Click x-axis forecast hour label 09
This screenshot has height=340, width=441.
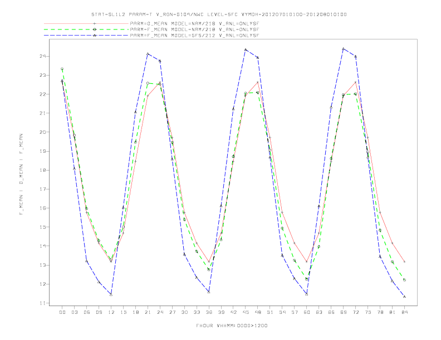tap(99, 312)
